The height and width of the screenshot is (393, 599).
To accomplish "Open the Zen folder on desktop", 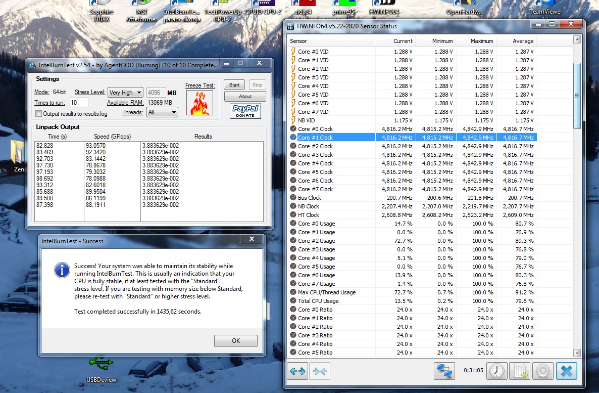I will coord(17,156).
